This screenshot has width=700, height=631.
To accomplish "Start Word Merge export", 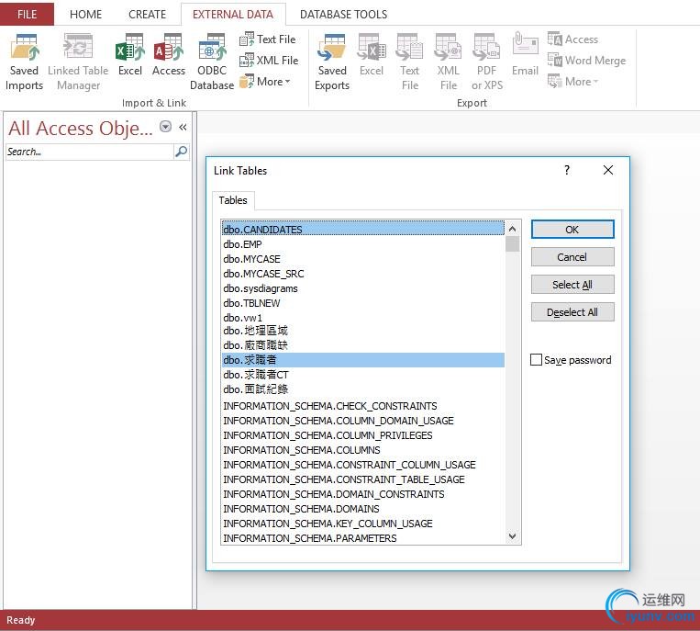I will (586, 61).
